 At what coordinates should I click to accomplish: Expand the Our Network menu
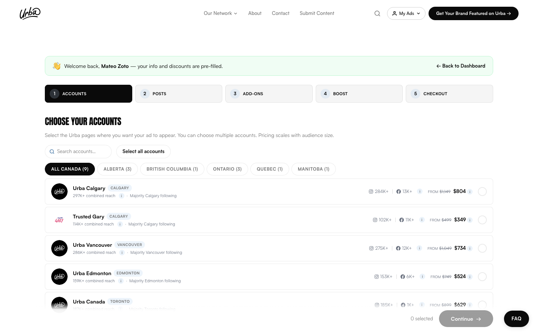coord(220,13)
